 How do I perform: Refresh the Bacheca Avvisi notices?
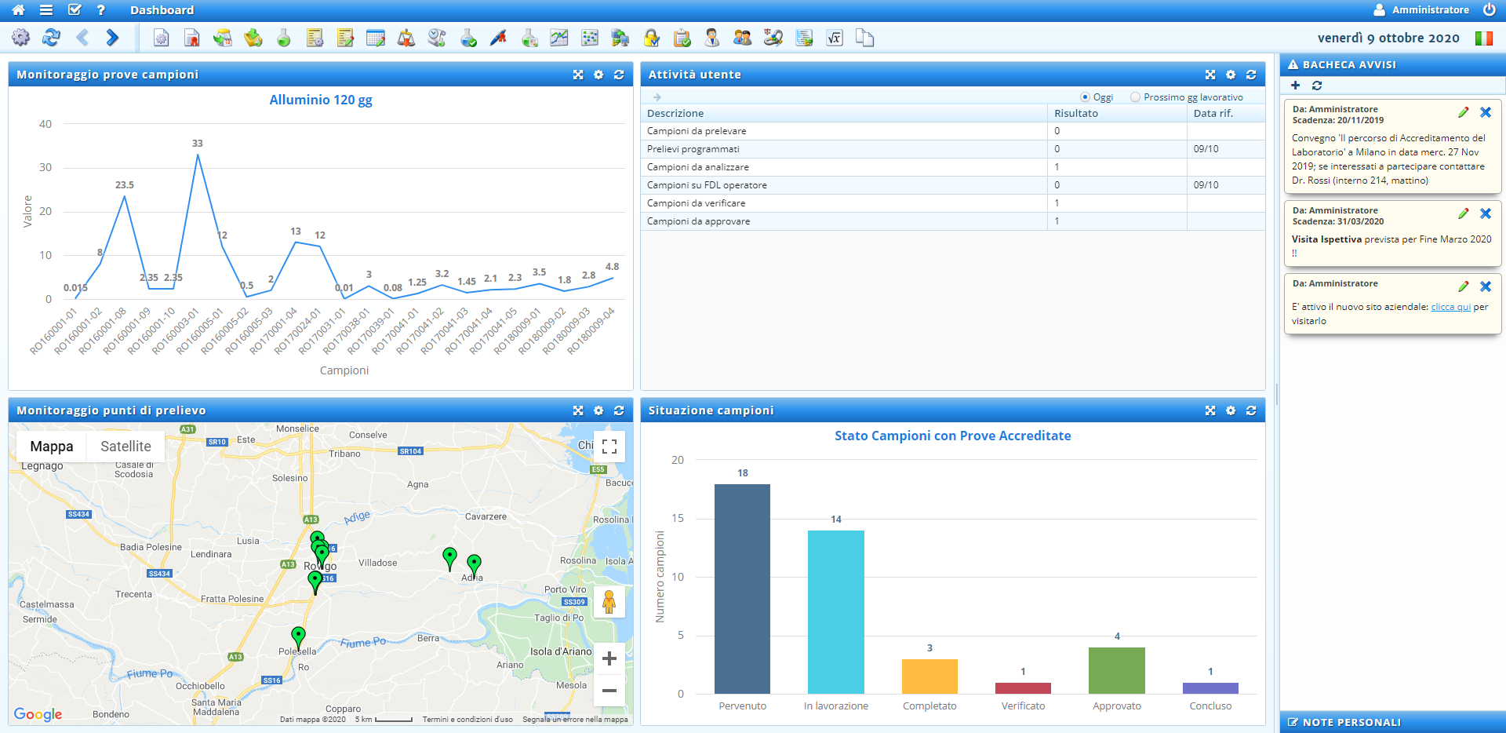tap(1317, 86)
